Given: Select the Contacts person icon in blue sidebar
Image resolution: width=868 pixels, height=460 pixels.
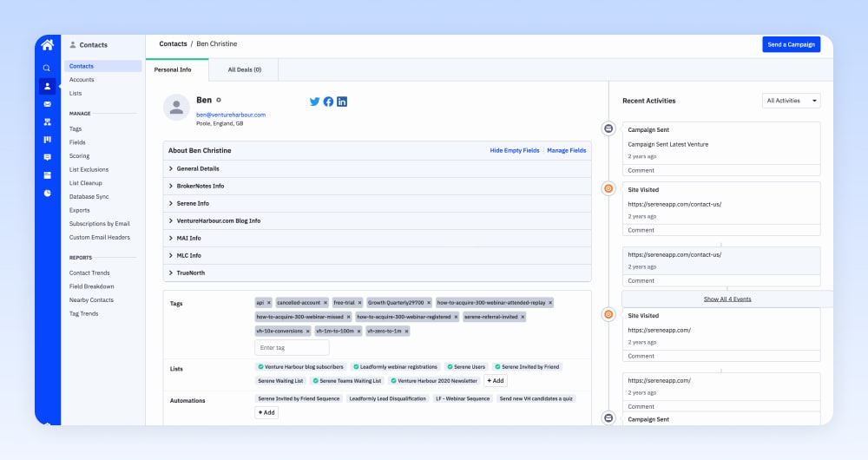Looking at the screenshot, I should click(47, 86).
